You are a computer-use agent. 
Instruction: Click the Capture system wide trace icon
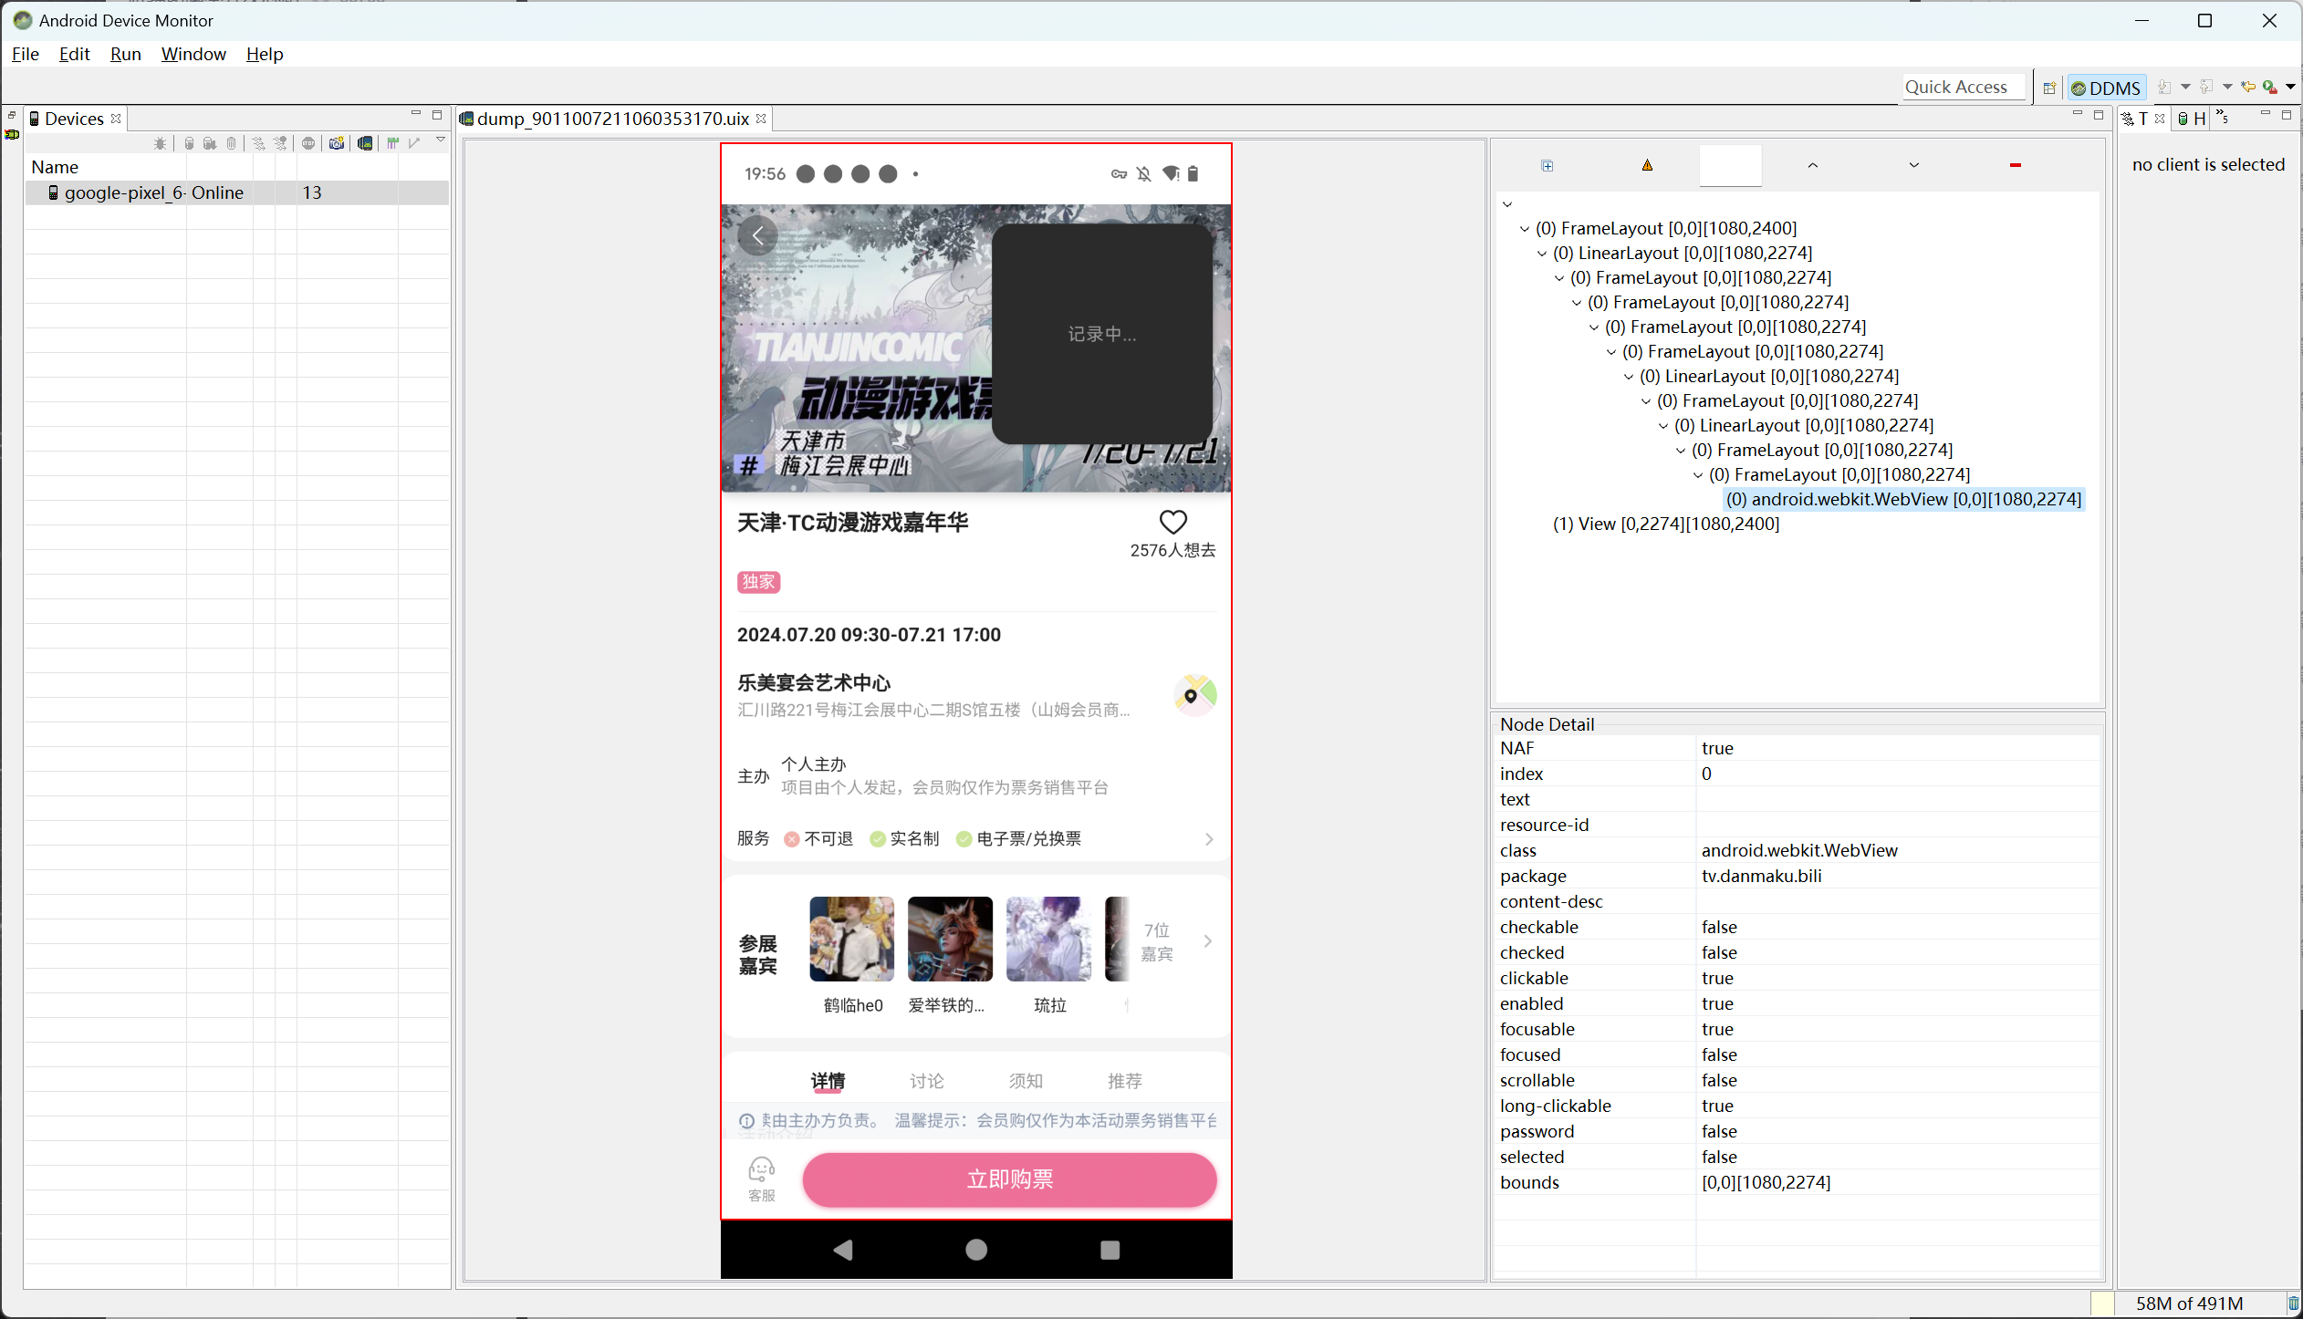pyautogui.click(x=392, y=143)
